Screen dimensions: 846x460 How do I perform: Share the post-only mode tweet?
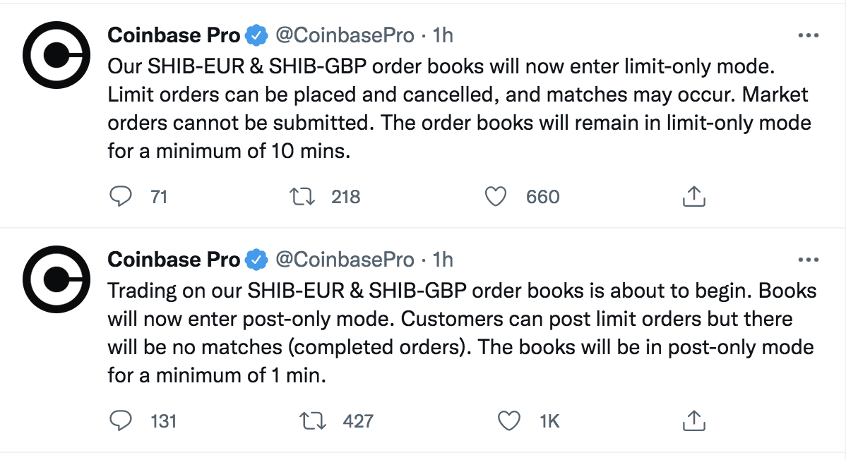pyautogui.click(x=694, y=421)
